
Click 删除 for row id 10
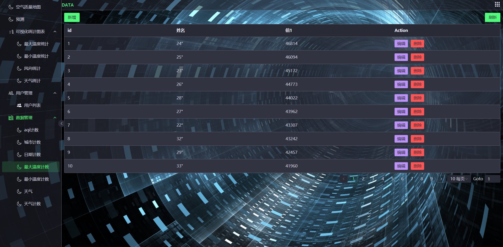click(417, 166)
